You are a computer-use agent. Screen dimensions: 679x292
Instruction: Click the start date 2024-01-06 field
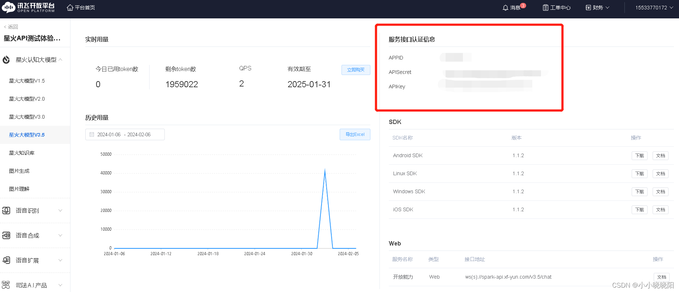point(109,134)
